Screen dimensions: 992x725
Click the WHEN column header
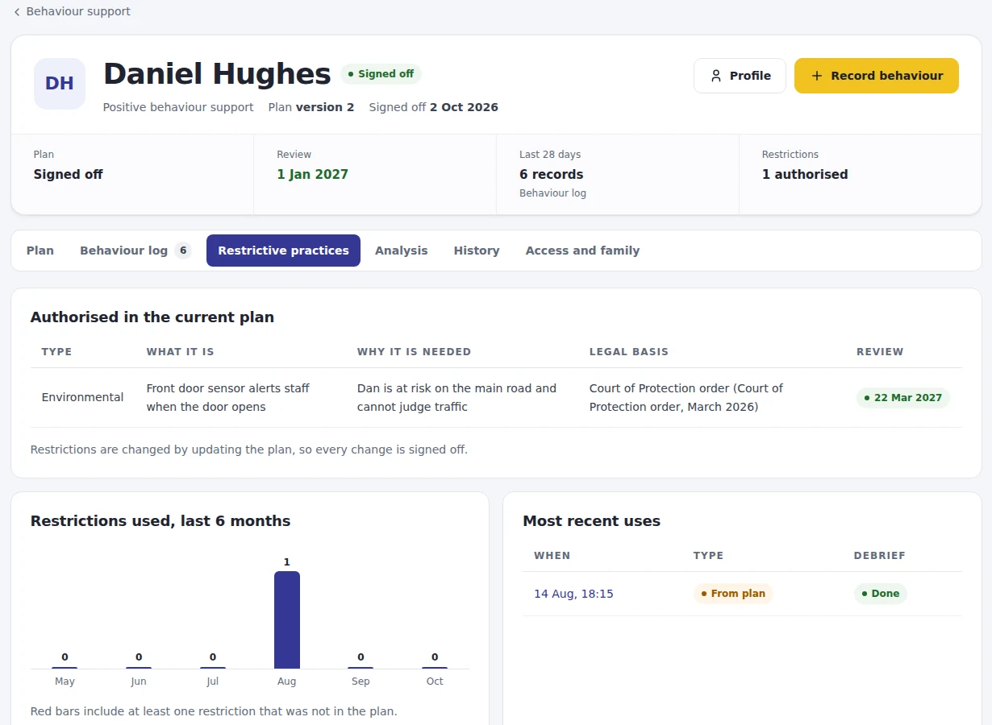point(552,556)
